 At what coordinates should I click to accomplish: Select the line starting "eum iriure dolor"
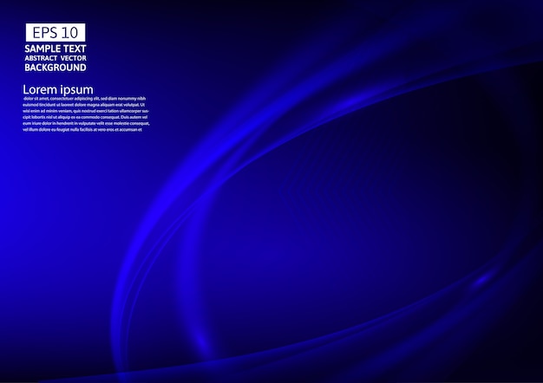tap(86, 124)
